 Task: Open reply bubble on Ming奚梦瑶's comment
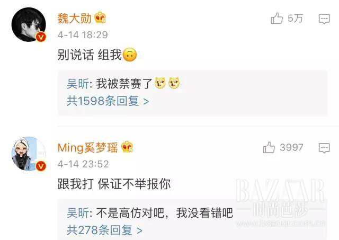click(324, 148)
